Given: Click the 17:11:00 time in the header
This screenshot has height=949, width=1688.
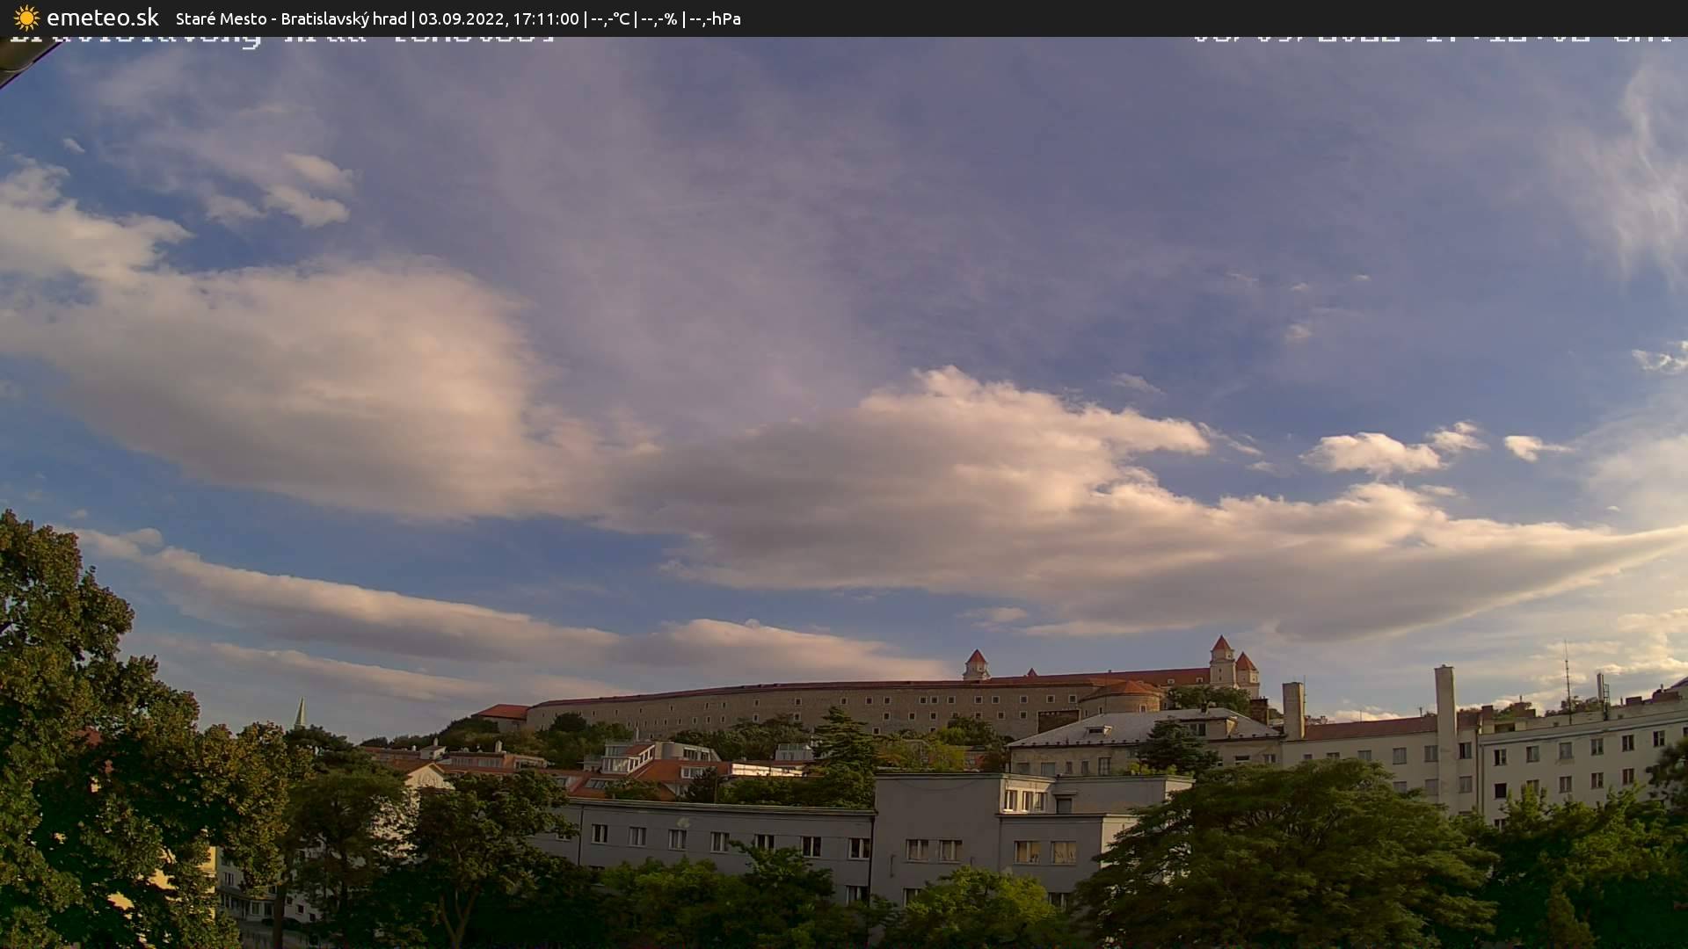Looking at the screenshot, I should [546, 18].
